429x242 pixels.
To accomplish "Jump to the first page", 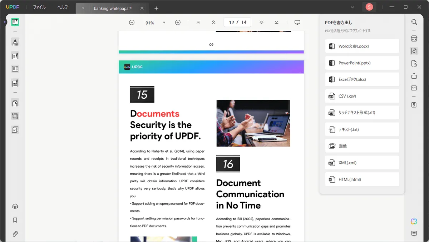I will pos(198,23).
